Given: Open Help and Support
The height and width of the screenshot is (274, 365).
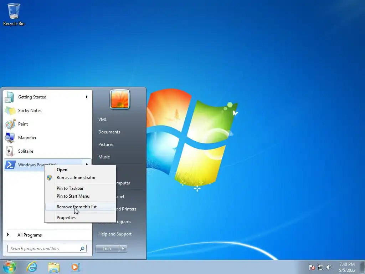Looking at the screenshot, I should (115, 234).
